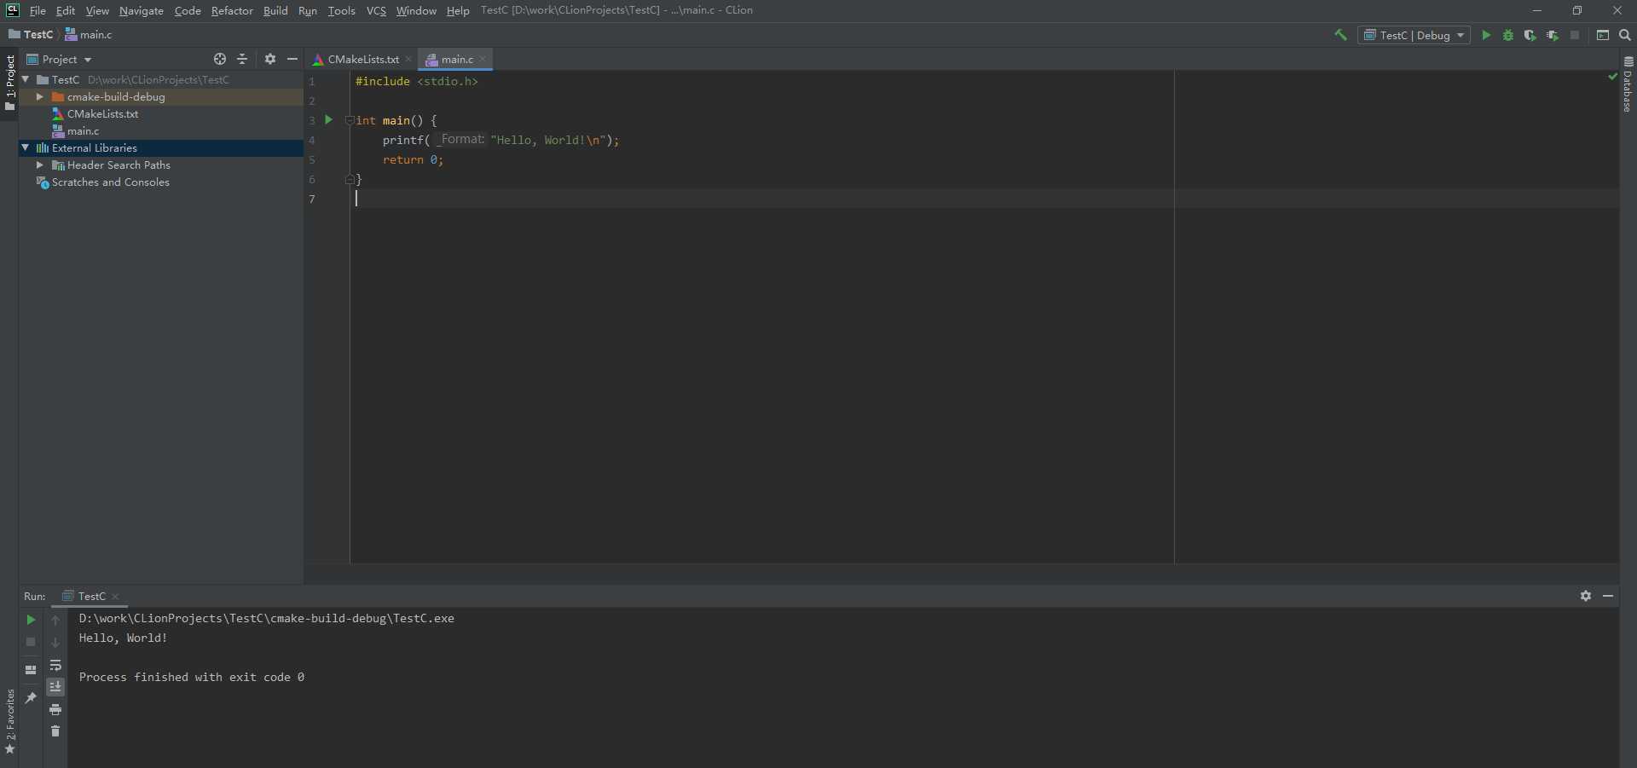The image size is (1637, 768).
Task: Pin the Run tab with pin icon
Action: click(x=31, y=697)
